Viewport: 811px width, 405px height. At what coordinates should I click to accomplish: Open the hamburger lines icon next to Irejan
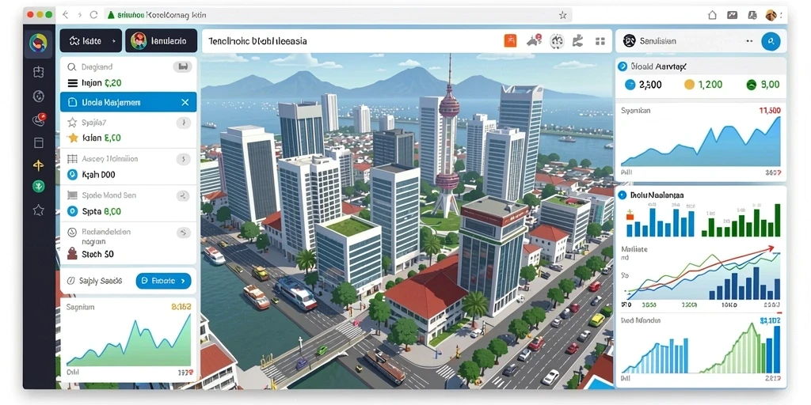72,82
